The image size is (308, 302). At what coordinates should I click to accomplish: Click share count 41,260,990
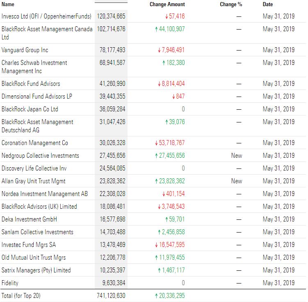[x=112, y=84]
